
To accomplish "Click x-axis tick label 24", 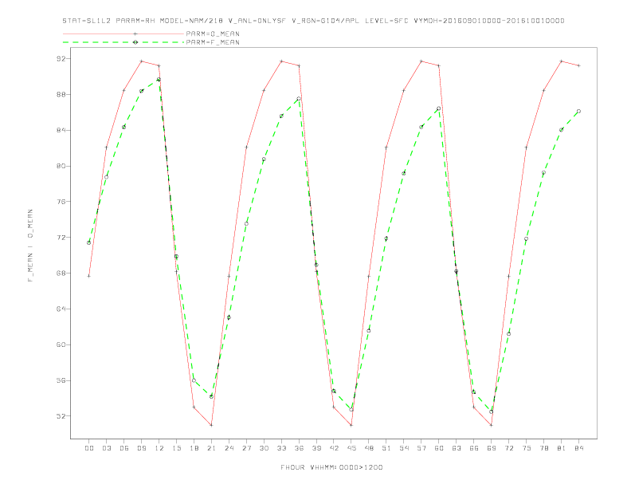I will (229, 448).
